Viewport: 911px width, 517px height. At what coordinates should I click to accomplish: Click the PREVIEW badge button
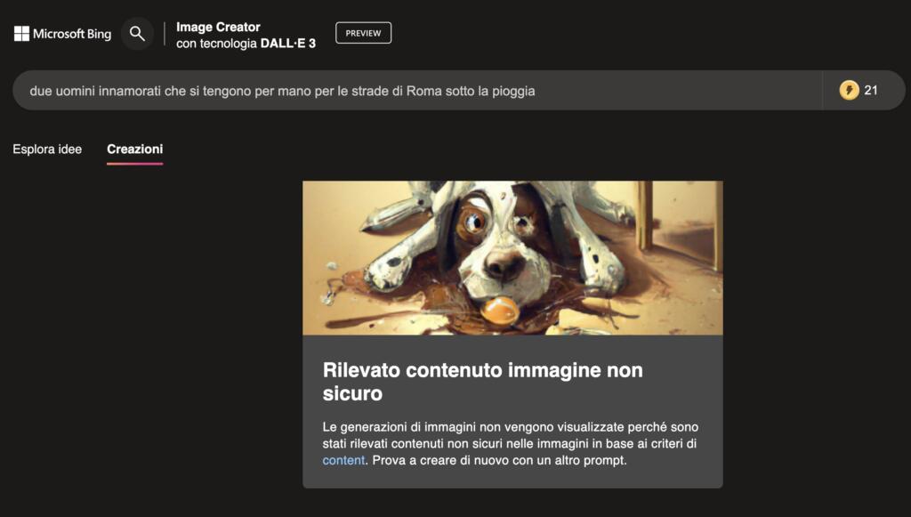click(363, 33)
